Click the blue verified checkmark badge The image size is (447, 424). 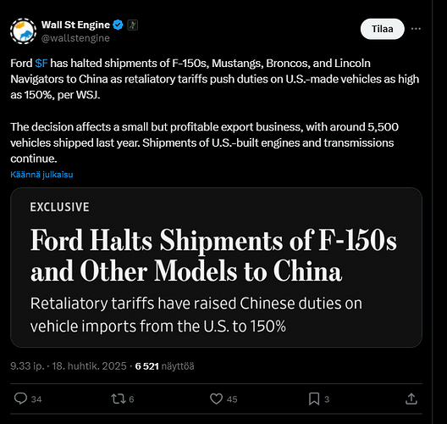coord(118,25)
